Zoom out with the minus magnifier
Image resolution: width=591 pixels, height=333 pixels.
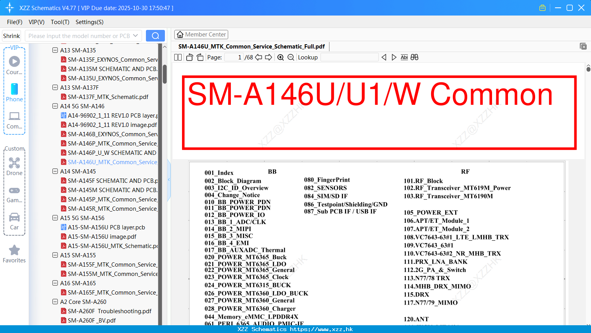(x=291, y=57)
